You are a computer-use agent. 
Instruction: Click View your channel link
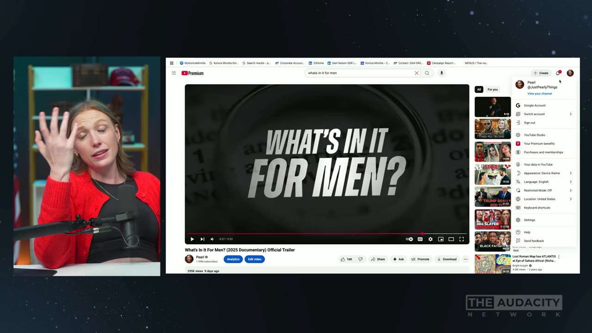coord(540,93)
